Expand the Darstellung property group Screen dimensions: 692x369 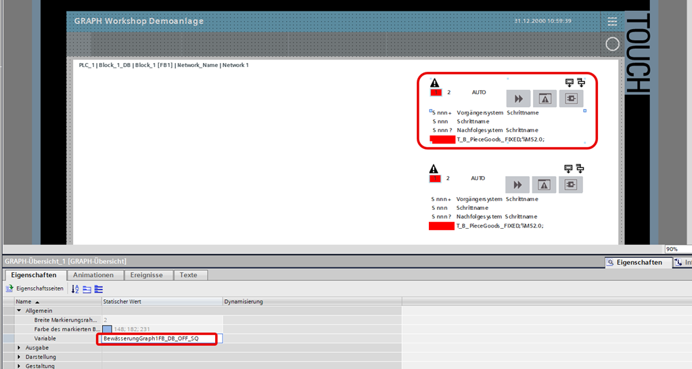coord(19,357)
